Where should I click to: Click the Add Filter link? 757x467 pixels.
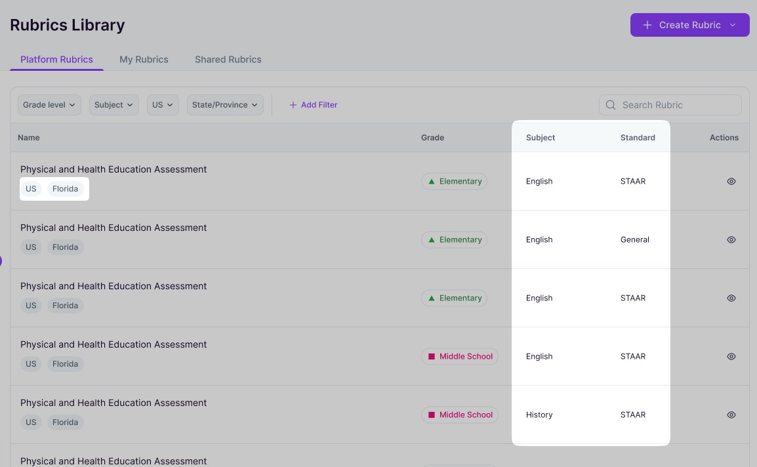(x=314, y=105)
